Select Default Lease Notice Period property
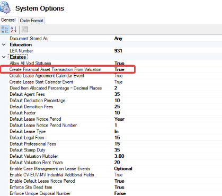 click(35, 119)
